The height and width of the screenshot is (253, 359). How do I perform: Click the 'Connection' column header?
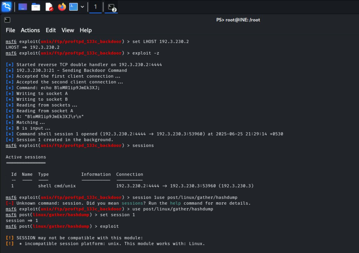pyautogui.click(x=130, y=174)
